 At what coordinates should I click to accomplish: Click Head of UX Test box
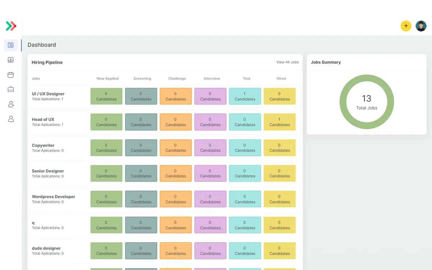click(245, 122)
